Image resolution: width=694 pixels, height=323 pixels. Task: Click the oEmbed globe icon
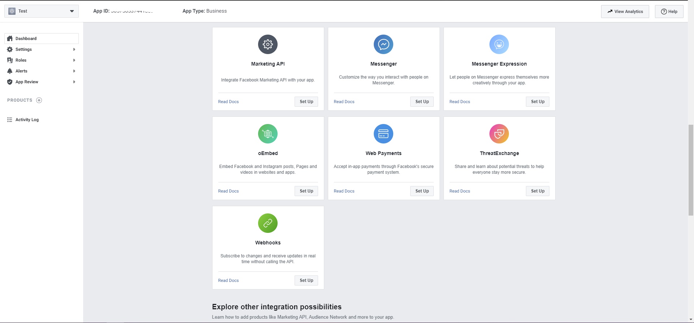pyautogui.click(x=267, y=134)
